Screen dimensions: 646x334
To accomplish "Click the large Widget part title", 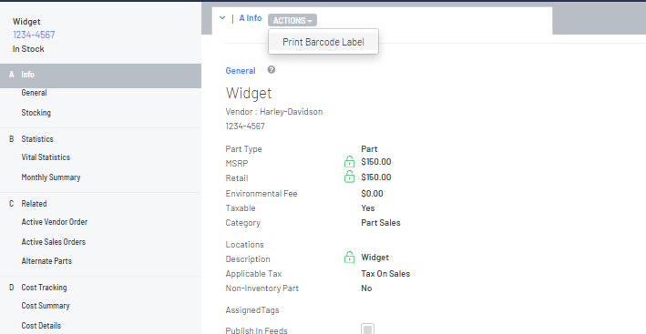I will click(249, 93).
